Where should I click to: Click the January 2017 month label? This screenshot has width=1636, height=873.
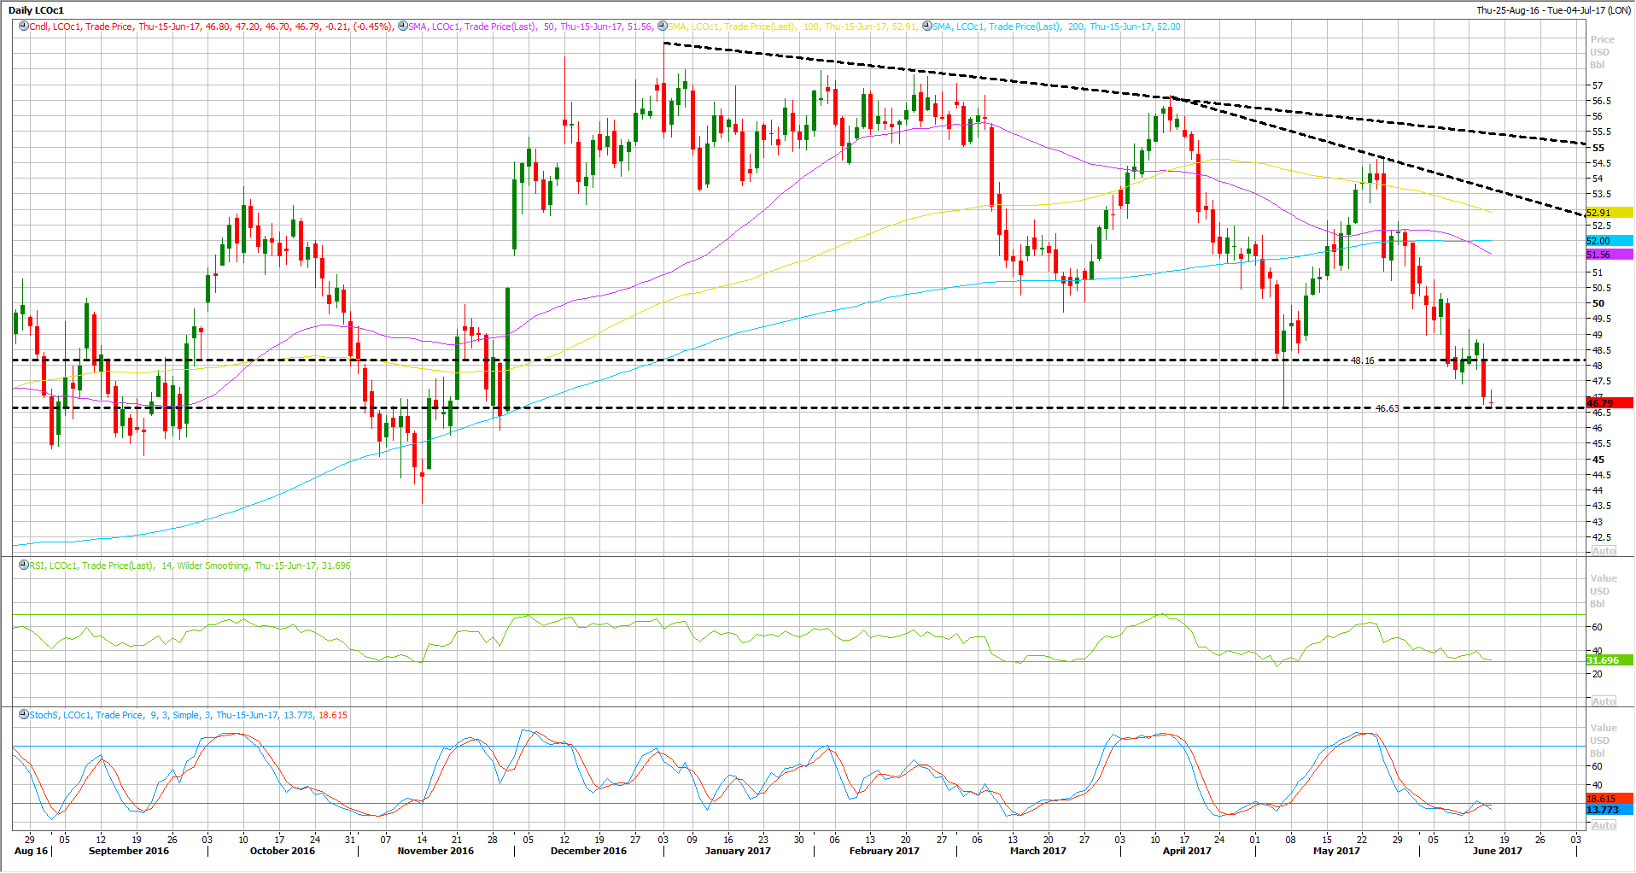click(738, 851)
